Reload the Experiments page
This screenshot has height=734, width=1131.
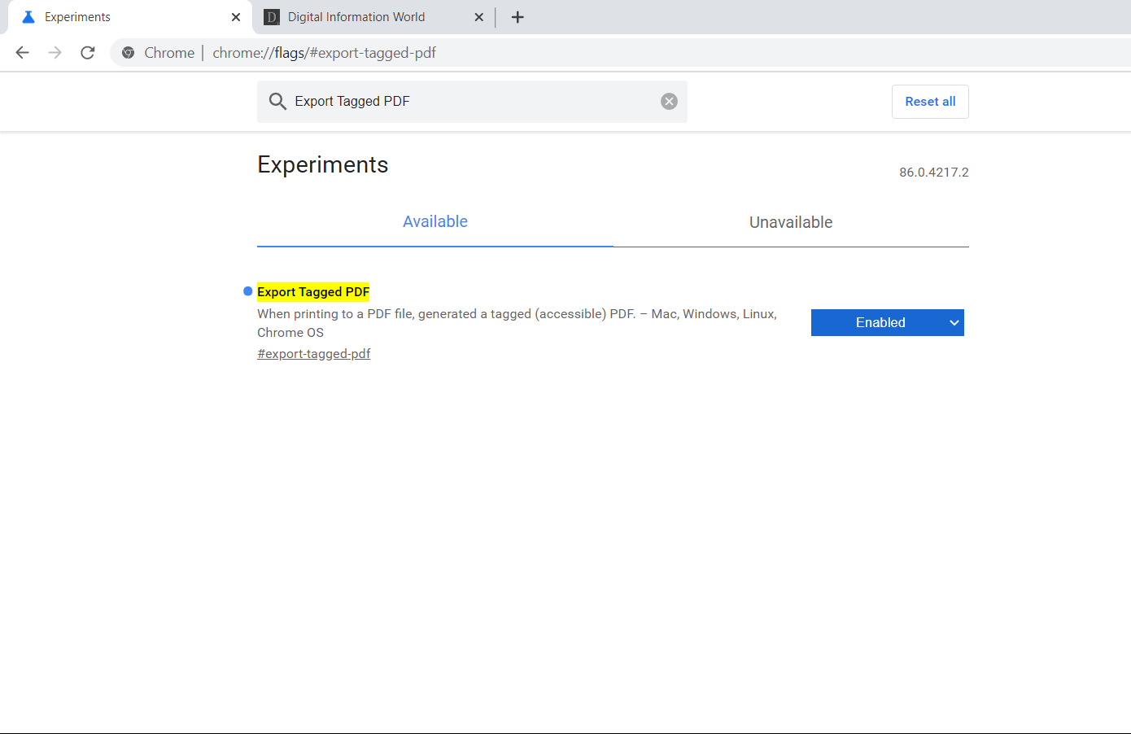tap(87, 52)
